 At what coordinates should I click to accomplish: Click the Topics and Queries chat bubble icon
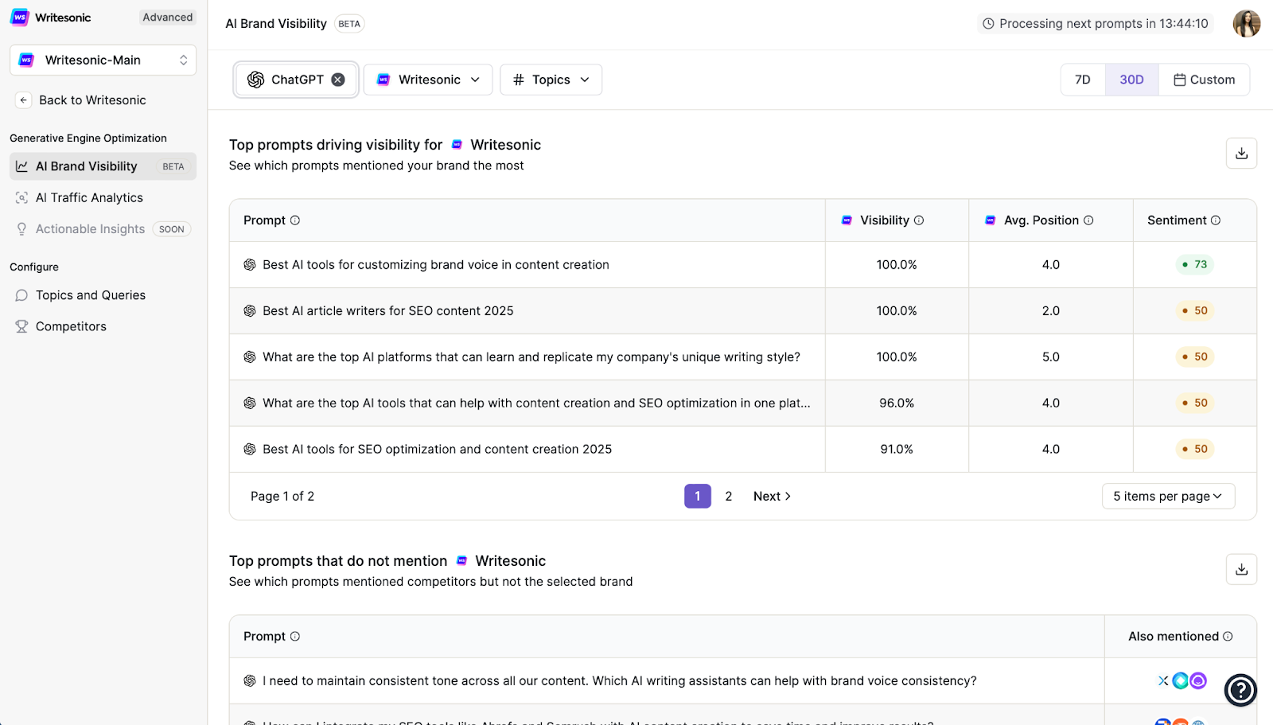21,295
